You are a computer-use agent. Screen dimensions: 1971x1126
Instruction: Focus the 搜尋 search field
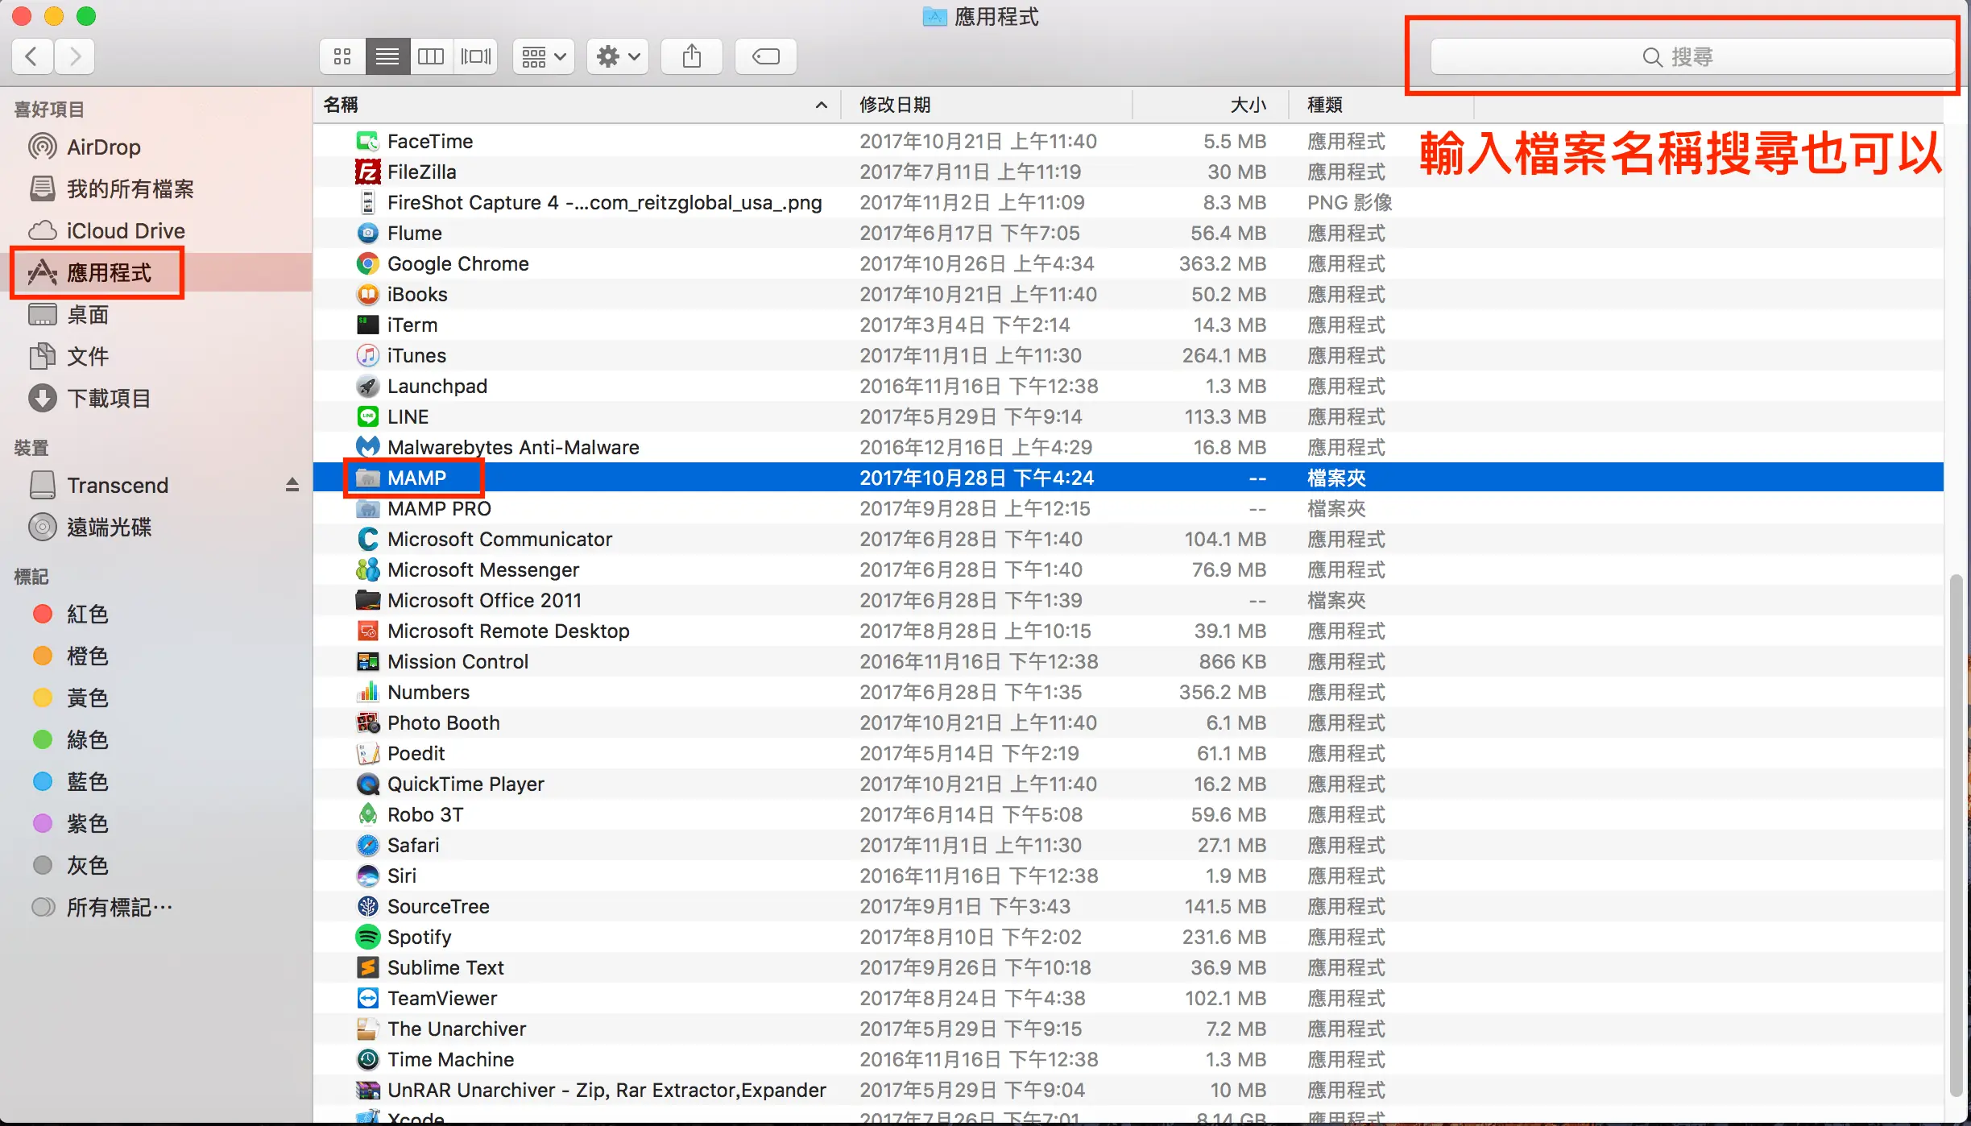click(1692, 57)
